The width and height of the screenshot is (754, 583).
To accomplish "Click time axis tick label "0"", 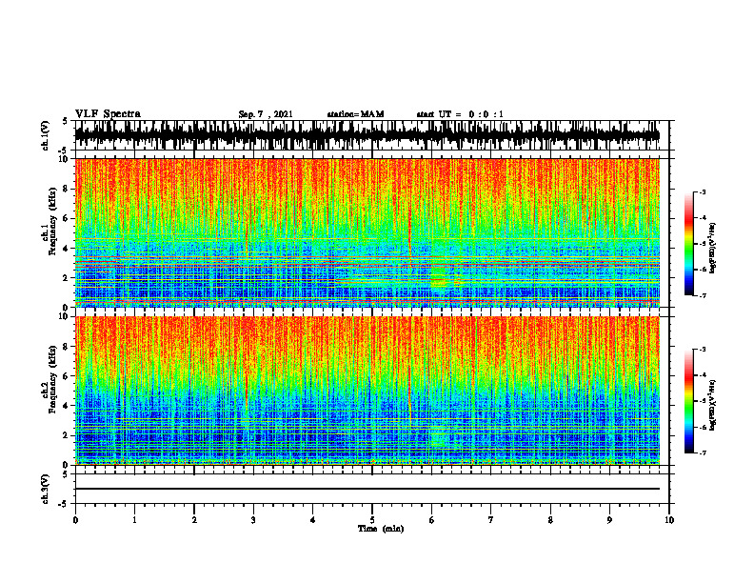I will point(75,520).
